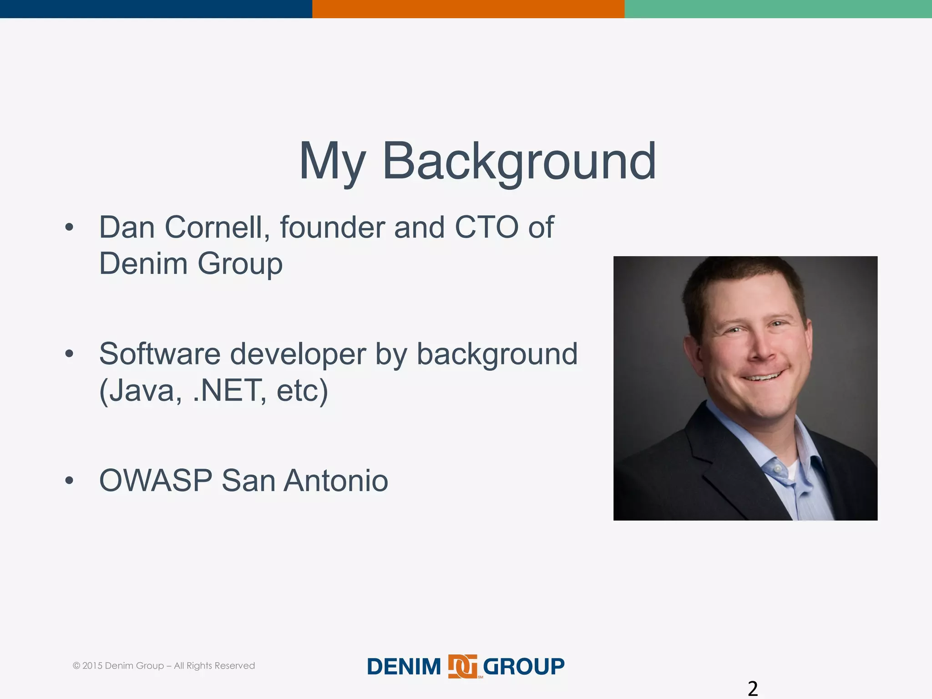Click the orange DG logo icon

click(463, 666)
